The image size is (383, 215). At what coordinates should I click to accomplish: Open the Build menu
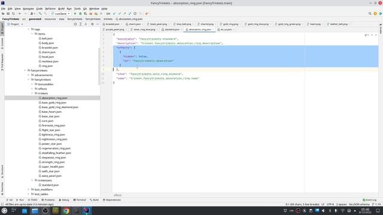(x=61, y=8)
